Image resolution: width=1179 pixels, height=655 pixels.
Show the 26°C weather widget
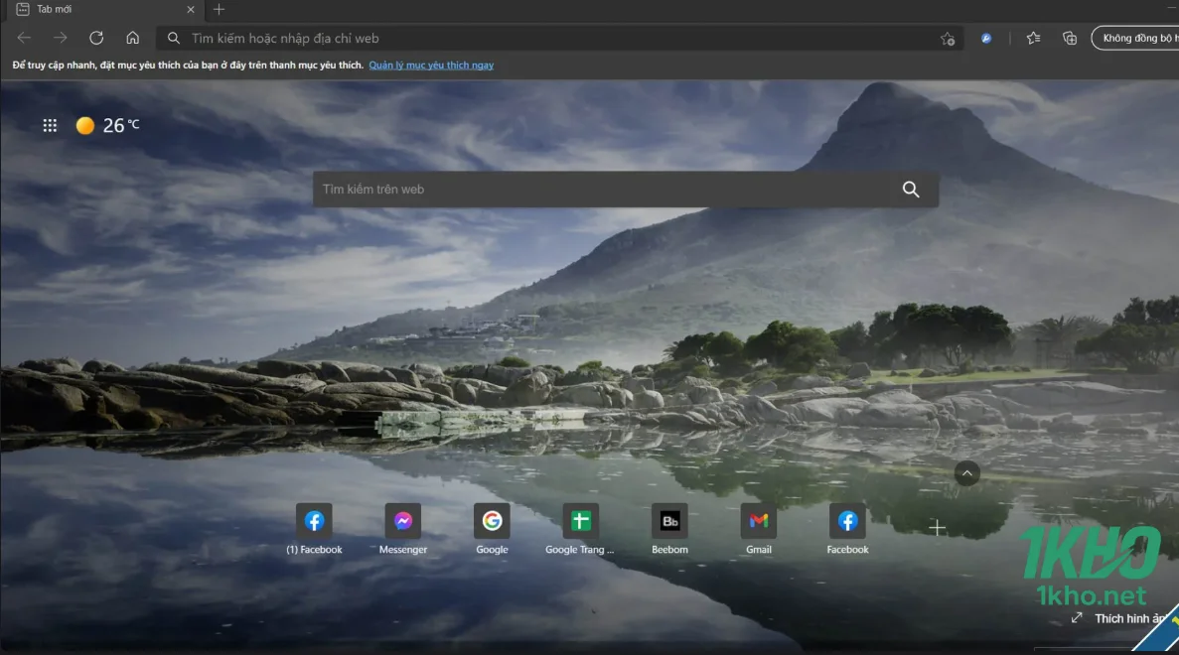click(x=107, y=125)
